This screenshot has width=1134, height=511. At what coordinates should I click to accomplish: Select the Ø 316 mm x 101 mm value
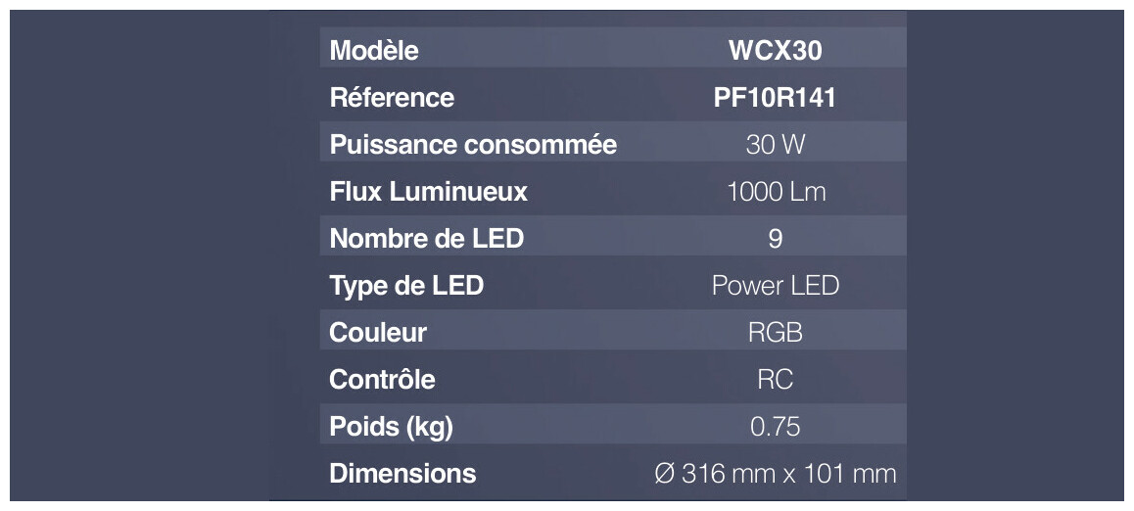(775, 473)
